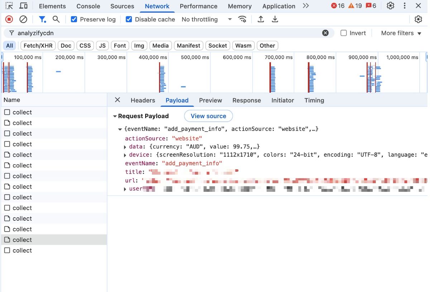Open the DevTools three-dot customize menu
The image size is (430, 292).
pyautogui.click(x=405, y=6)
